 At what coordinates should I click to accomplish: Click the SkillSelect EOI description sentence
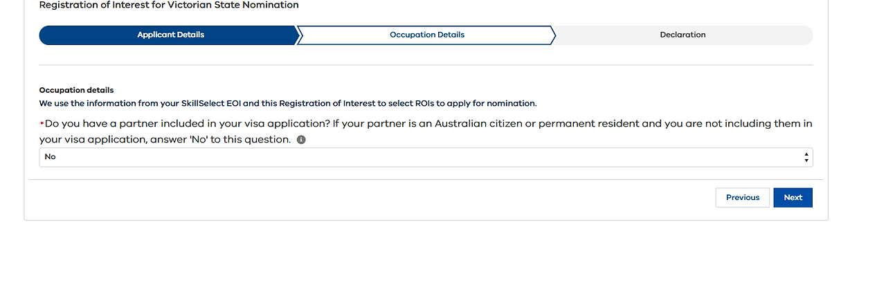pyautogui.click(x=287, y=104)
